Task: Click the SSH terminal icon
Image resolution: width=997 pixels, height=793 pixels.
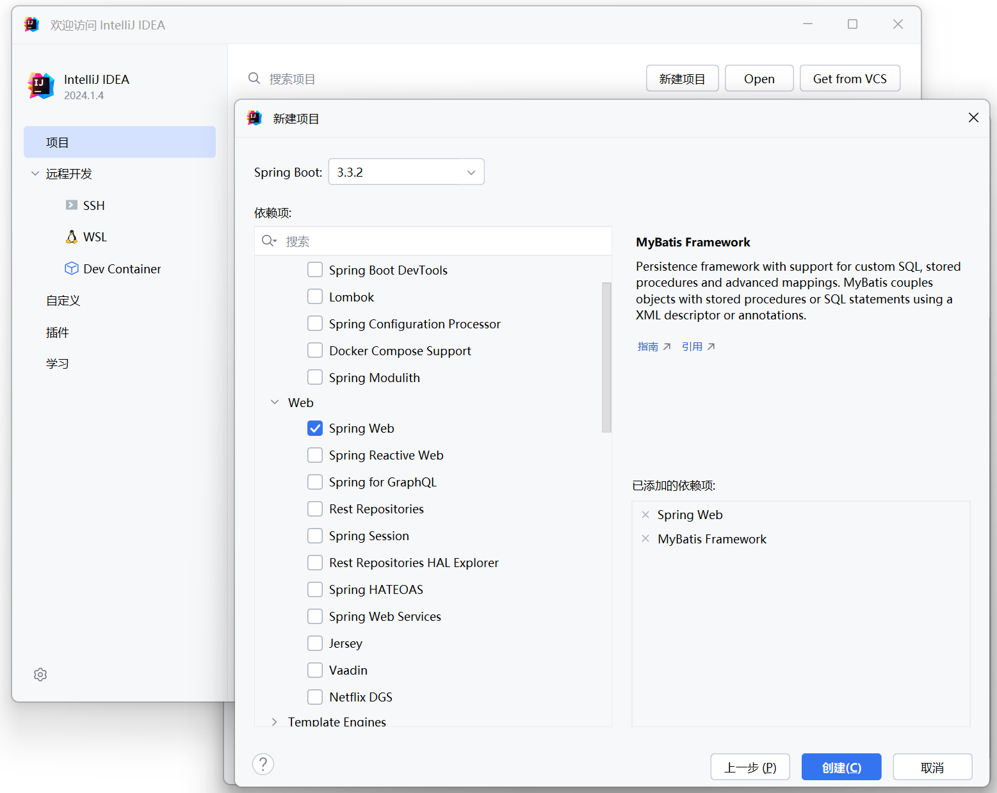Action: [72, 205]
